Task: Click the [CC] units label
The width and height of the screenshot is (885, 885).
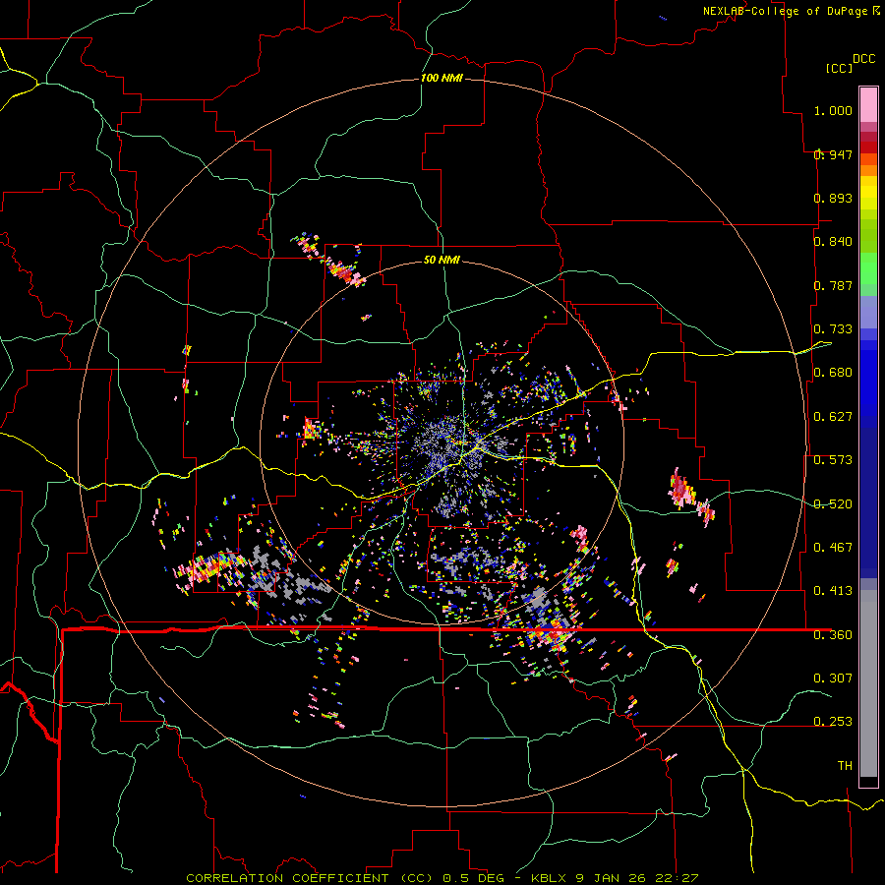Action: click(839, 68)
